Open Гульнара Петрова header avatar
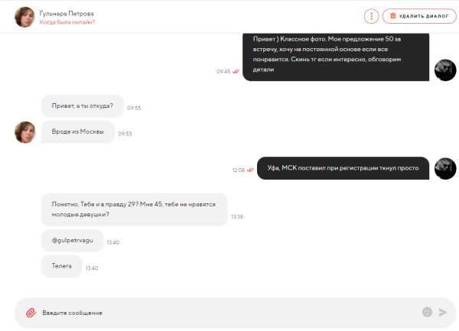The width and height of the screenshot is (459, 331). 24,18
